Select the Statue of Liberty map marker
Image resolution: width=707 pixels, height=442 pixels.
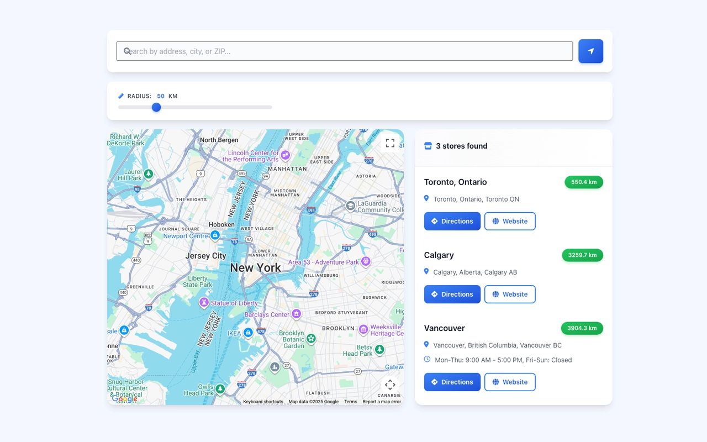(x=204, y=303)
